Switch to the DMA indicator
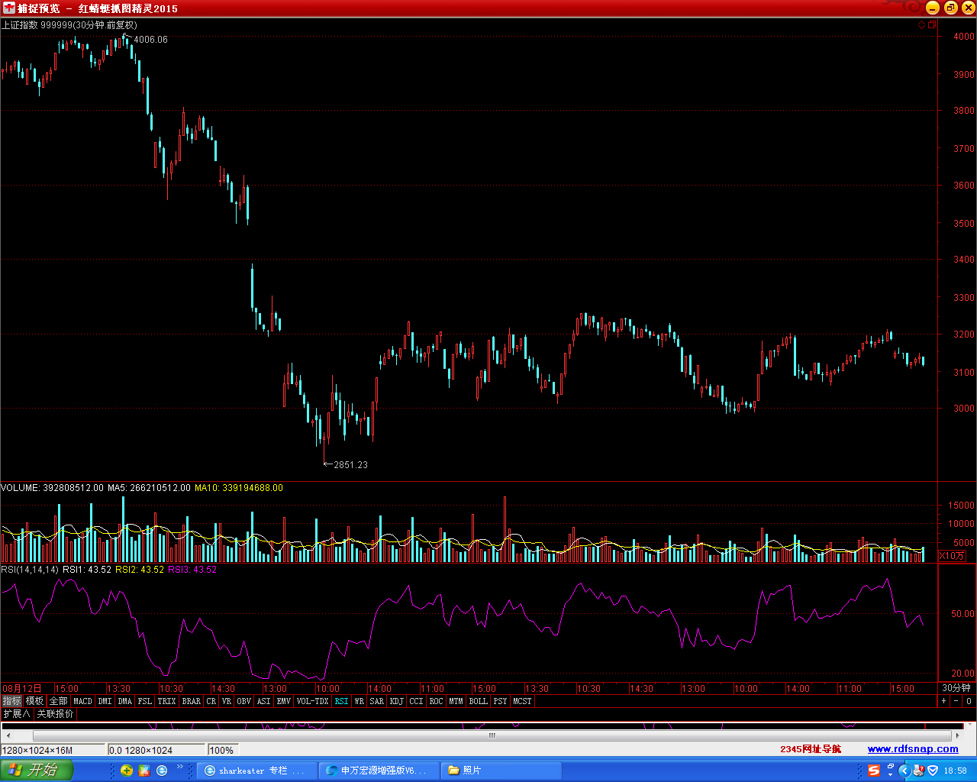This screenshot has height=782, width=977. pyautogui.click(x=125, y=701)
